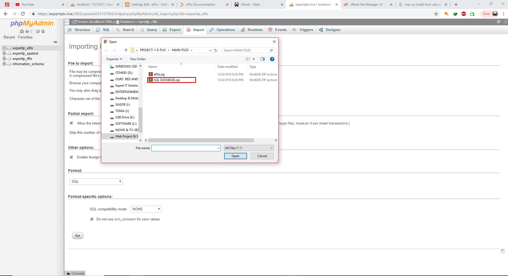The image size is (508, 276).
Task: Cancel the file Open dialog
Action: [x=262, y=156]
